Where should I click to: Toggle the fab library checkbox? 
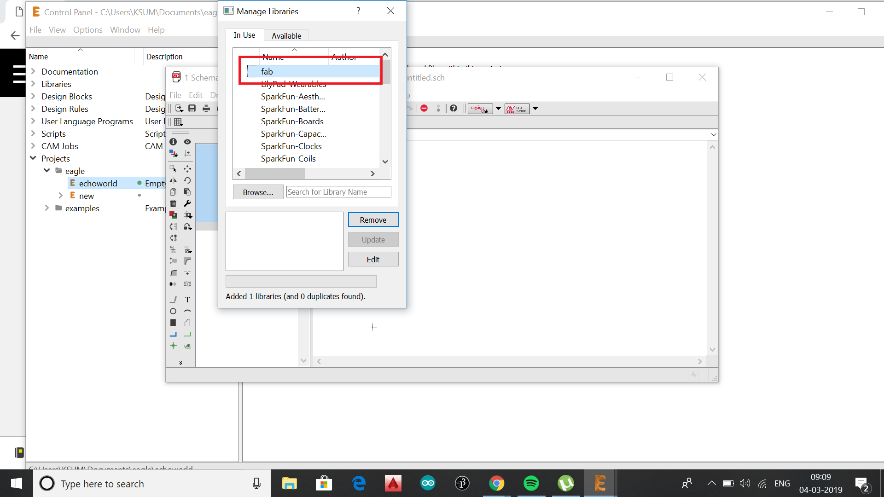253,71
